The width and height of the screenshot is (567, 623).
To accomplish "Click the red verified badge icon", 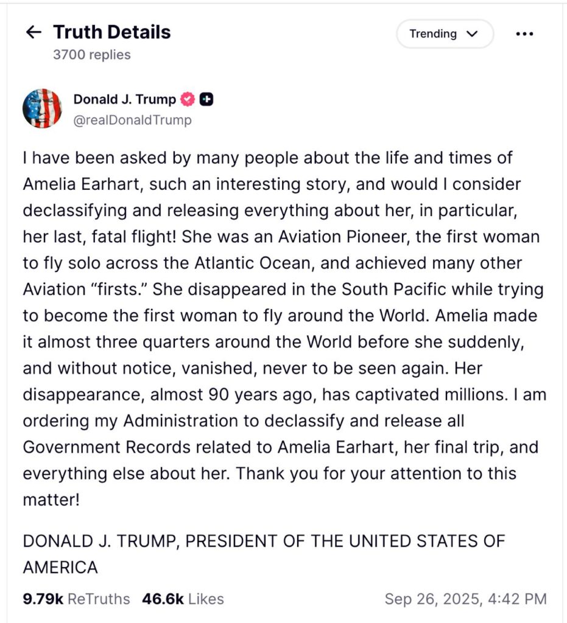I will [x=188, y=99].
